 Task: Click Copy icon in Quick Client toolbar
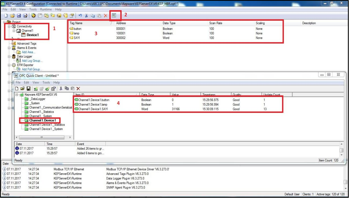click(67, 88)
